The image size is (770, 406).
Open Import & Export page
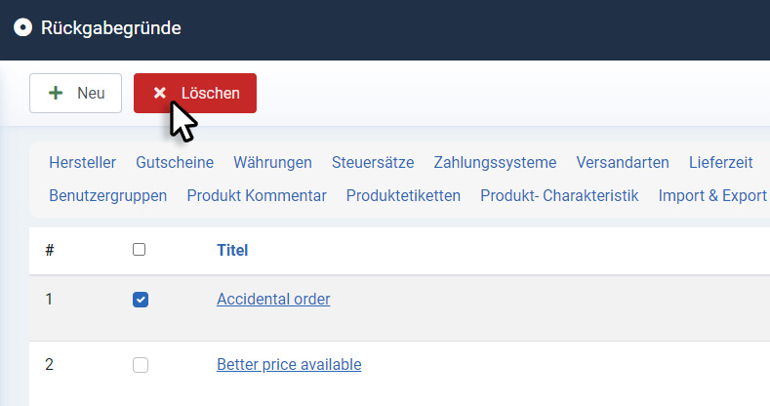coord(712,195)
